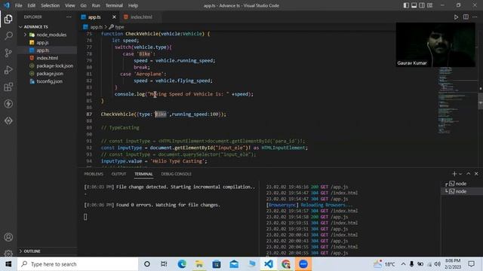Open the Explorer view in activity bar
Screen dimensions: 483x271
coord(8,19)
